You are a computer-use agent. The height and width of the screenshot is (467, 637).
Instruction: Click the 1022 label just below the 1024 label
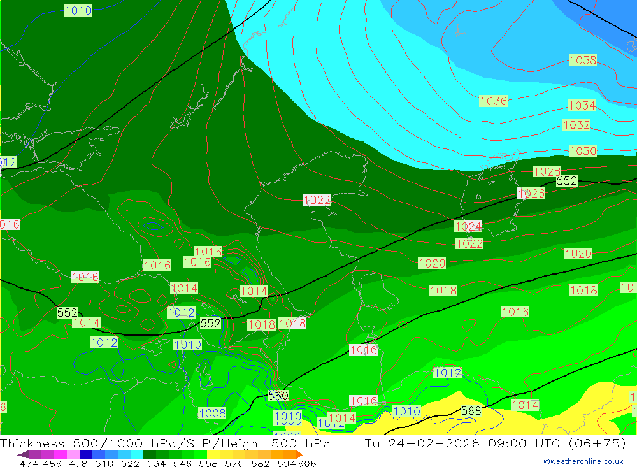point(469,243)
